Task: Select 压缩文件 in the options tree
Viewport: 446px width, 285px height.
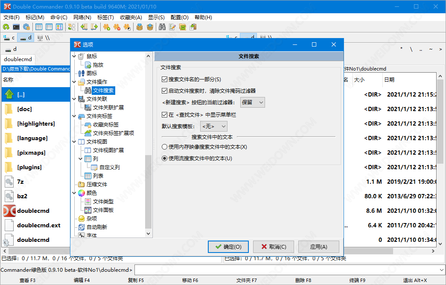Action: [x=97, y=184]
